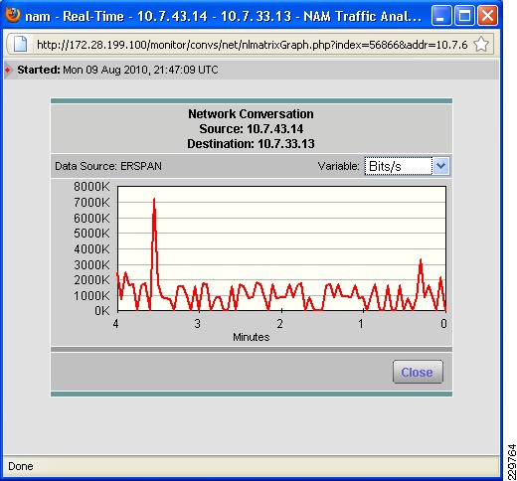Select the Bits/s variable field
Image resolution: width=517 pixels, height=481 pixels.
click(x=399, y=166)
